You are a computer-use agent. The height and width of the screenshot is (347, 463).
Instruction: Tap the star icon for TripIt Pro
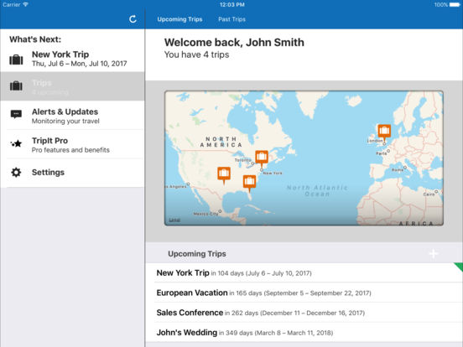pyautogui.click(x=16, y=143)
